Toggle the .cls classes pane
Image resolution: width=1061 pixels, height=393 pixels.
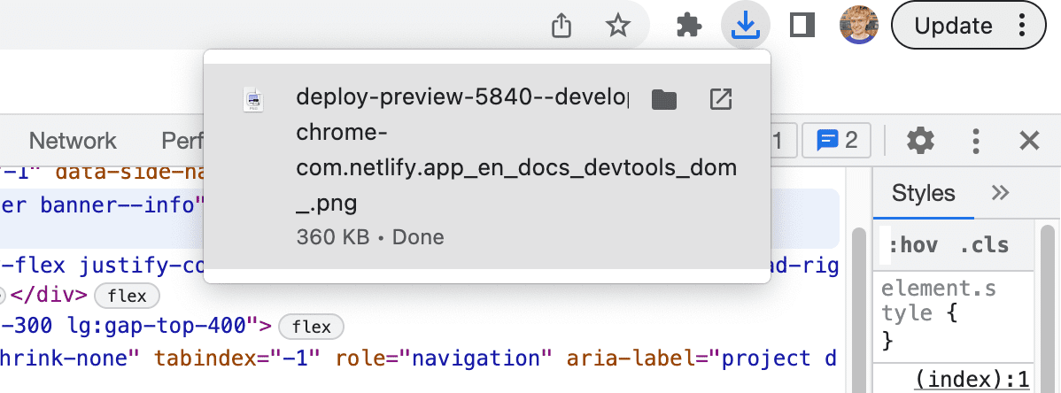pos(984,246)
